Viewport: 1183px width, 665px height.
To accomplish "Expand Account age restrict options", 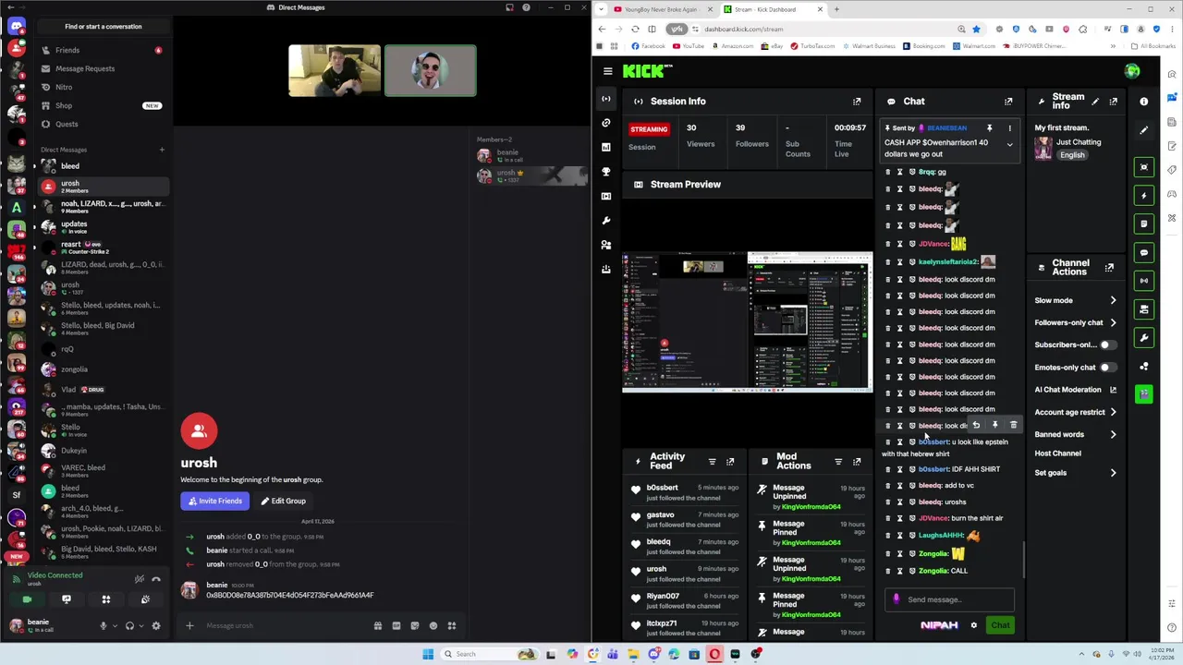I will [x=1113, y=412].
